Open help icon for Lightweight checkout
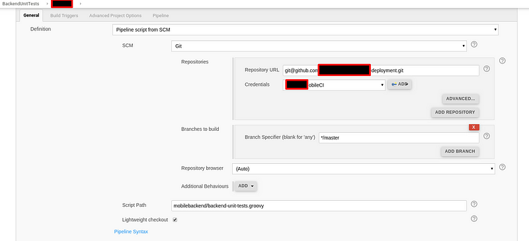 (473, 219)
